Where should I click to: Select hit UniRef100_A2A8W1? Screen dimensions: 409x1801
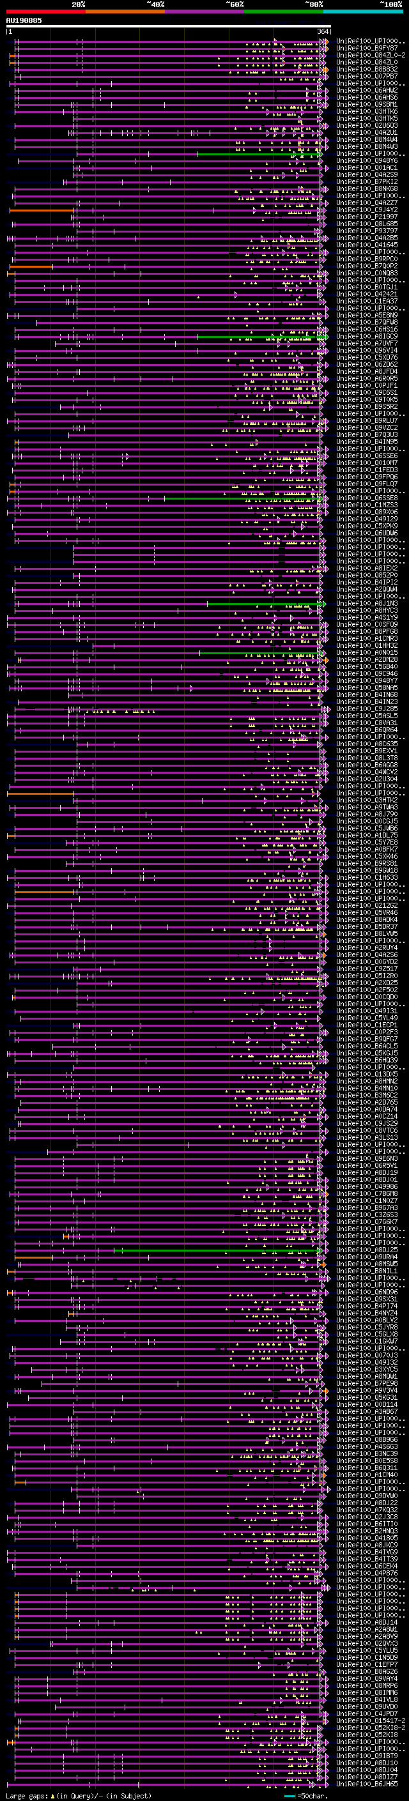coord(367,1629)
